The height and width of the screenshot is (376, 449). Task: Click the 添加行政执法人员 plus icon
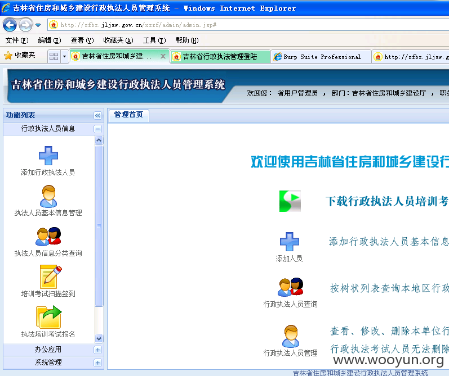[x=48, y=156]
